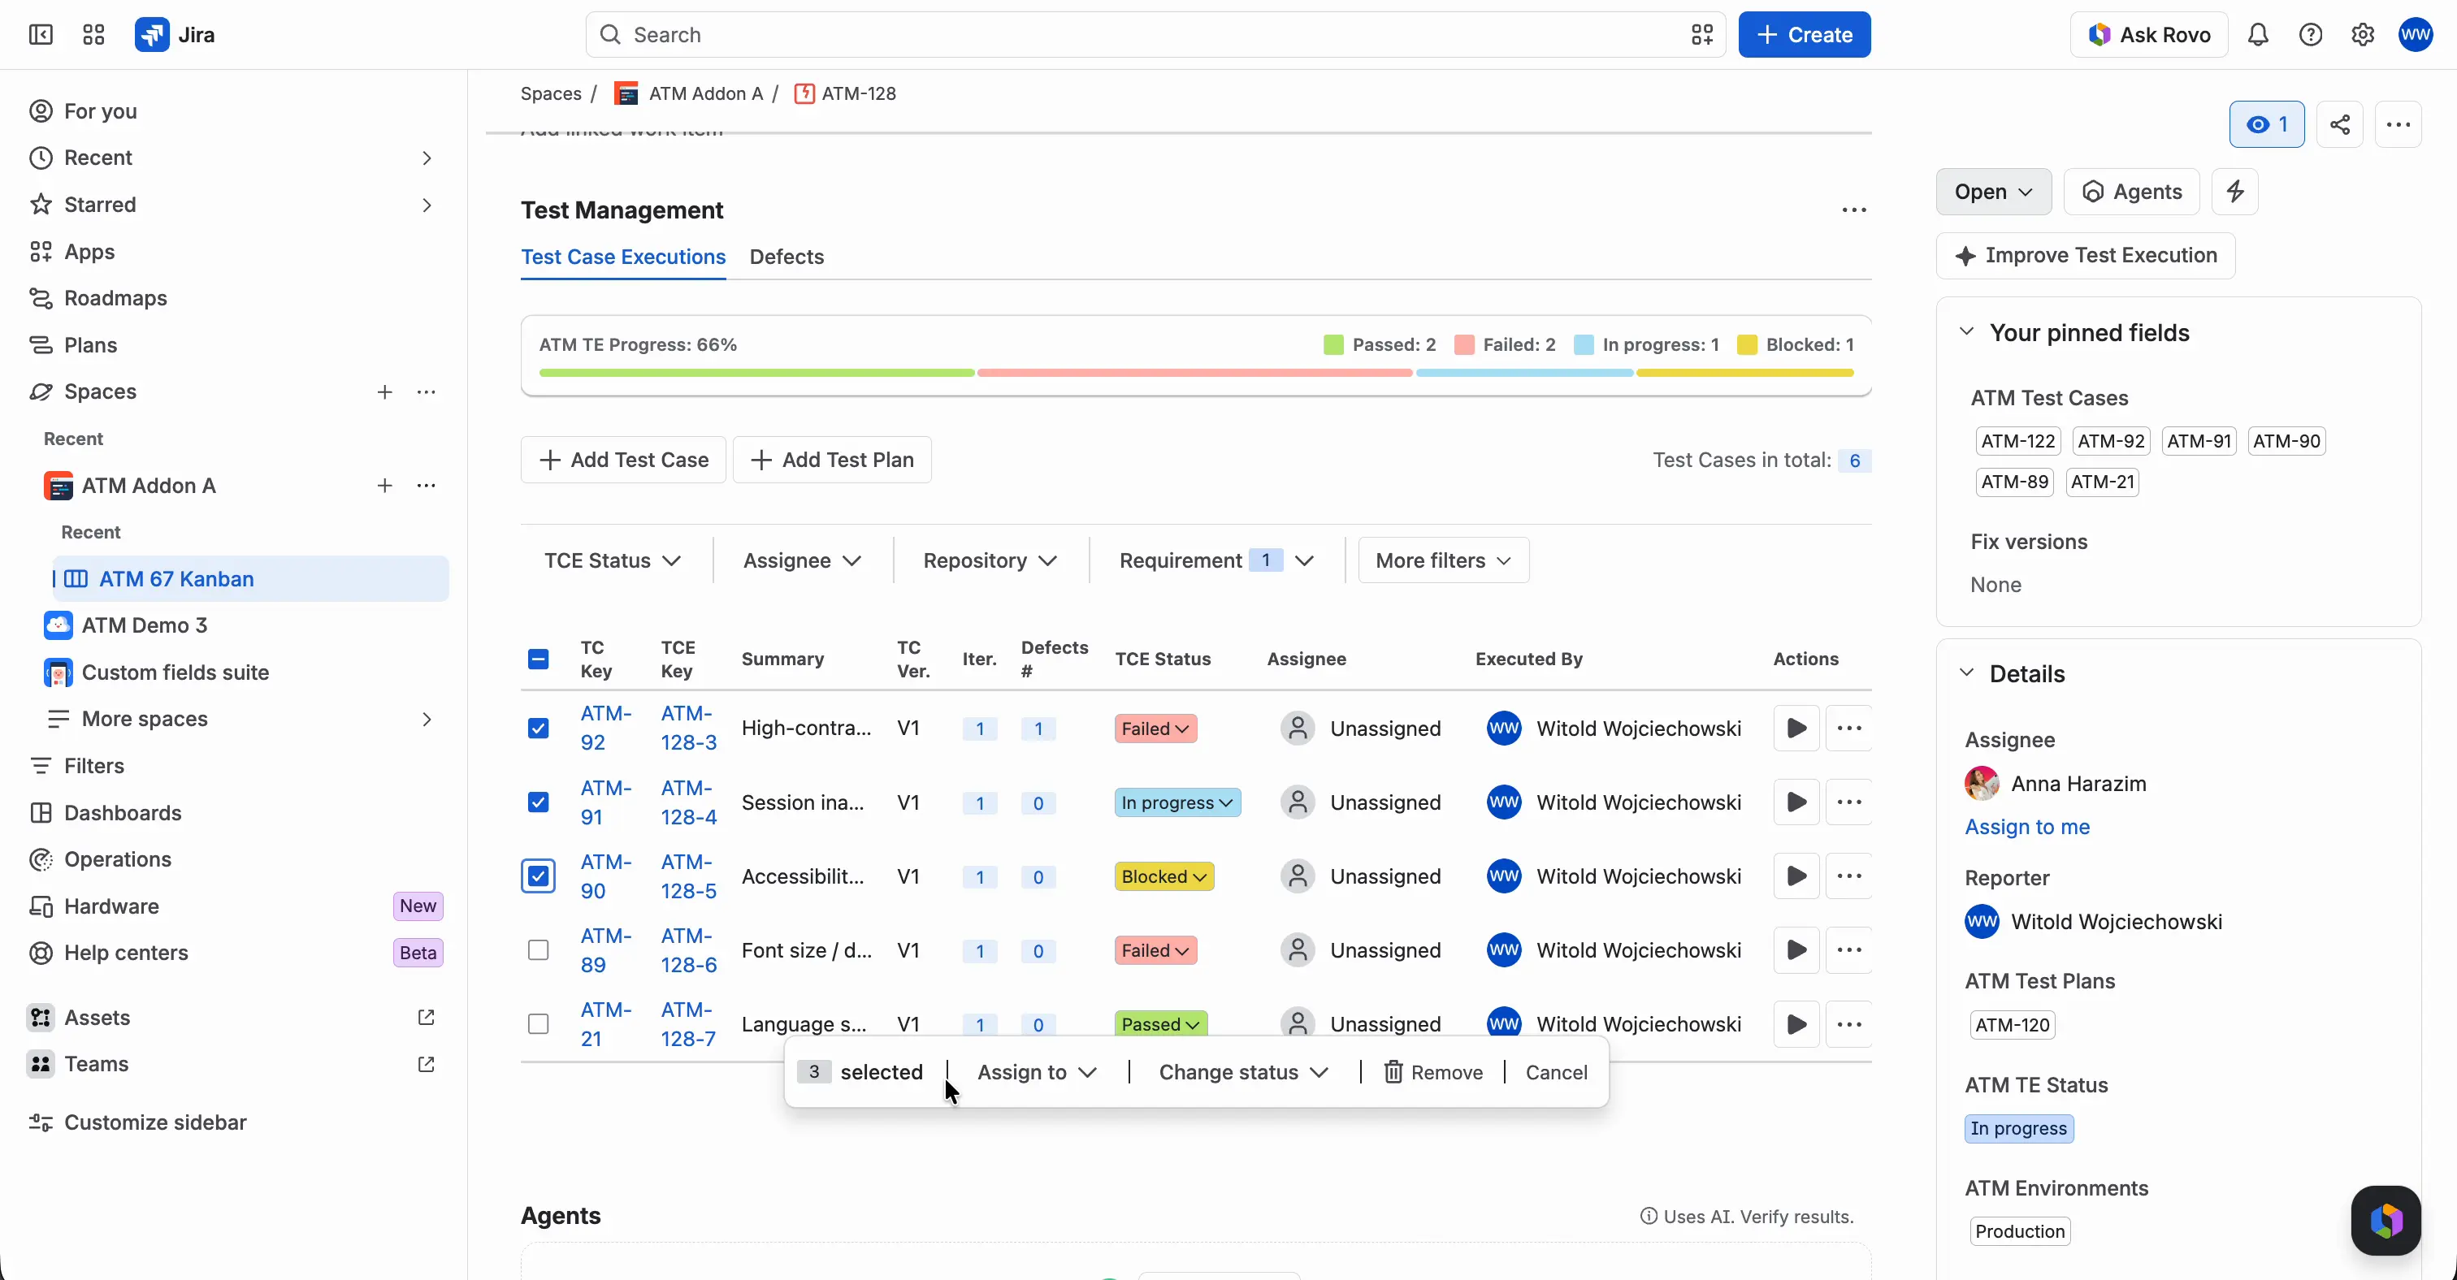The height and width of the screenshot is (1280, 2457).
Task: Toggle the select-all header checkbox
Action: coord(538,659)
